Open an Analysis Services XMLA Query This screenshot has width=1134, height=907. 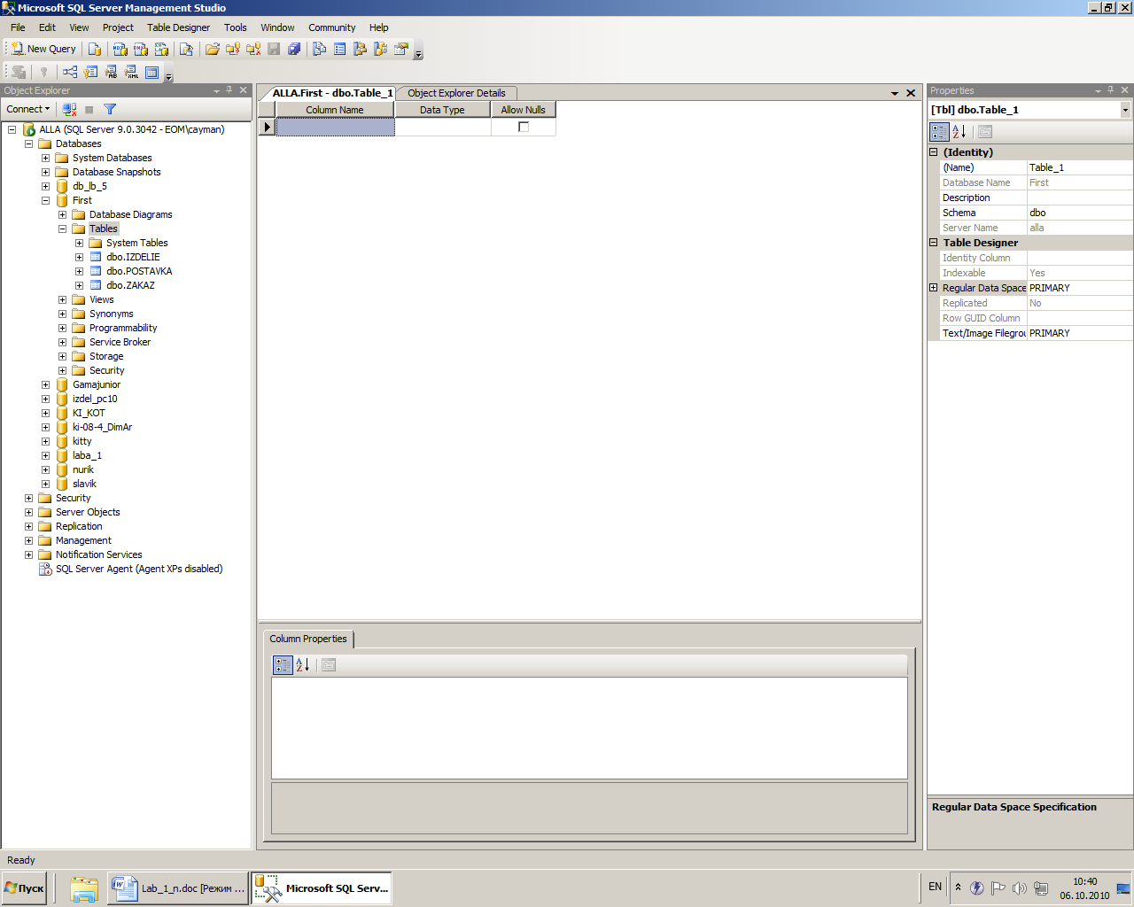161,49
